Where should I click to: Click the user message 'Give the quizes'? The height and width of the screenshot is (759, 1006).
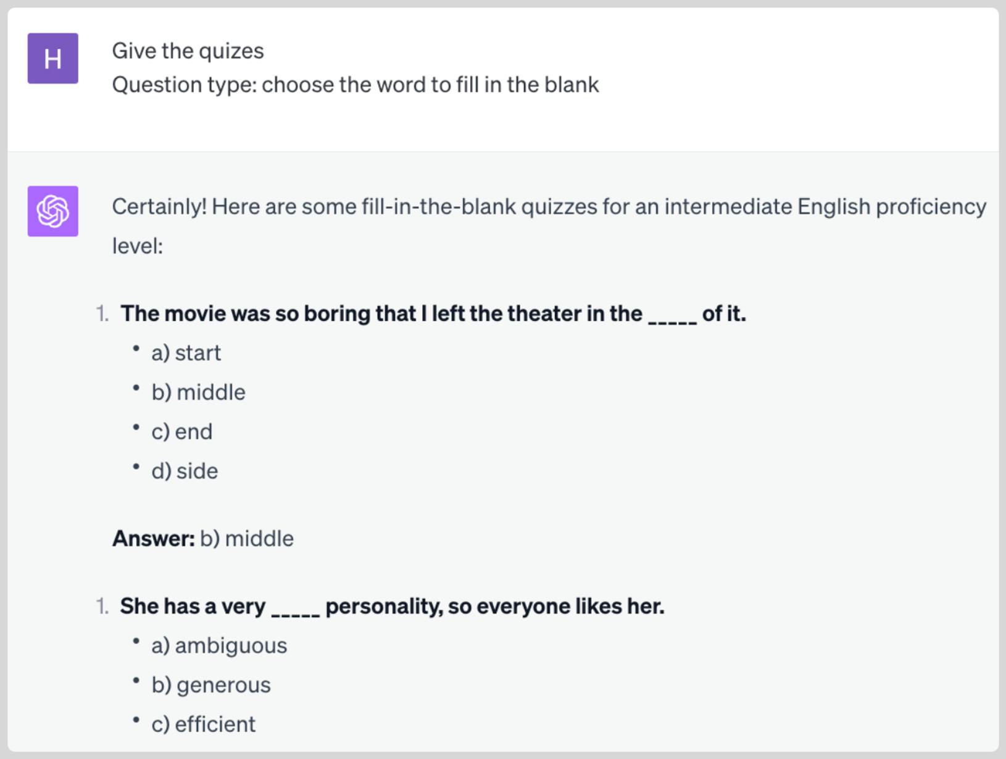(188, 51)
